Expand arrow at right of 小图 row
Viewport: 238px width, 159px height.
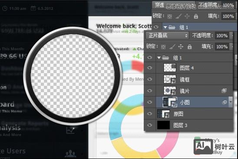pos(231,102)
